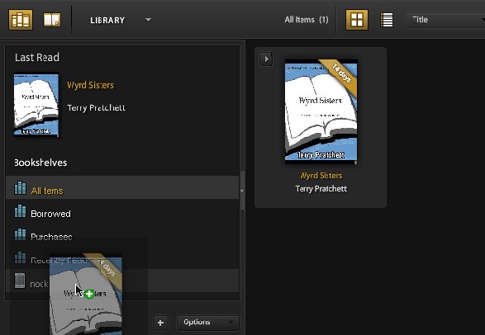Select All Items bookshelf
The image size is (485, 335).
[122, 187]
